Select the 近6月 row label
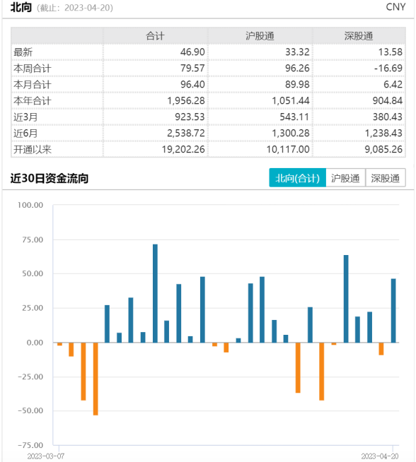This screenshot has height=462, width=416. point(25,134)
